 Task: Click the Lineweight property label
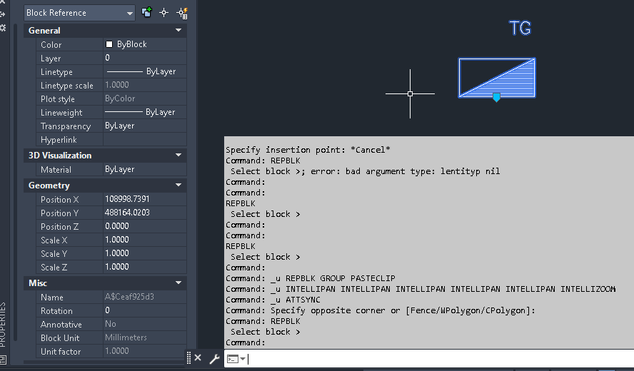tap(61, 113)
